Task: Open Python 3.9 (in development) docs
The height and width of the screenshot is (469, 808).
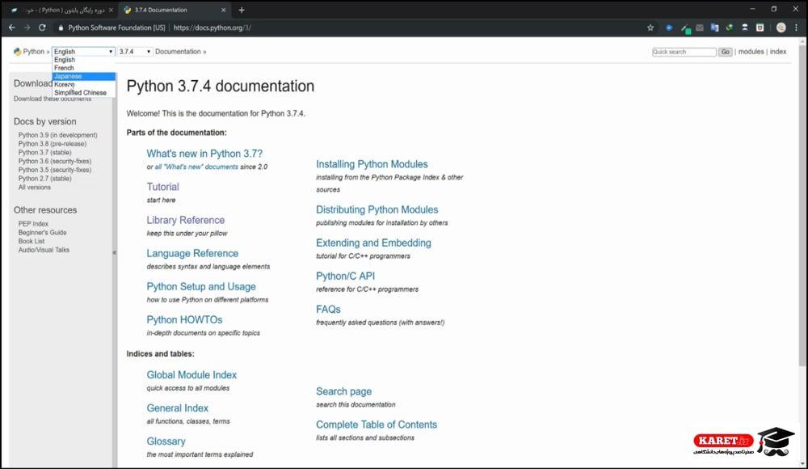Action: (x=57, y=135)
